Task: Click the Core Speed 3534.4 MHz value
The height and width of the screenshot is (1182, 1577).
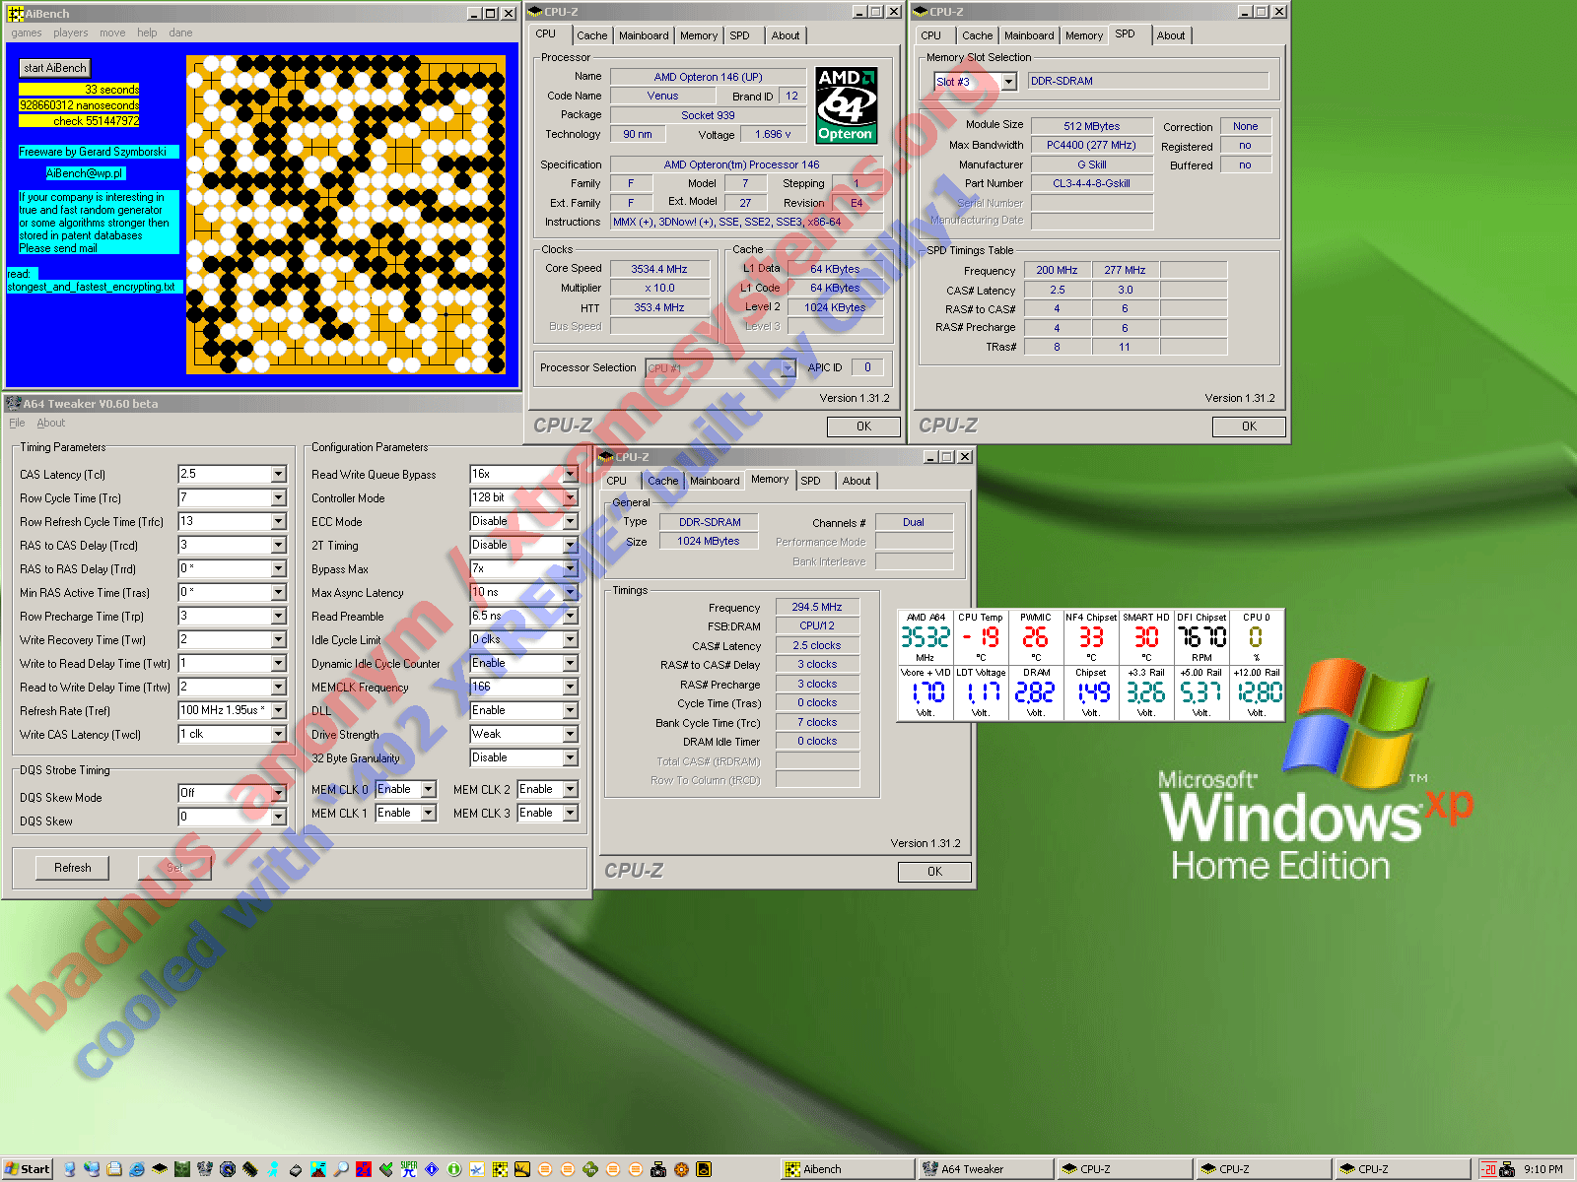Action: (659, 269)
